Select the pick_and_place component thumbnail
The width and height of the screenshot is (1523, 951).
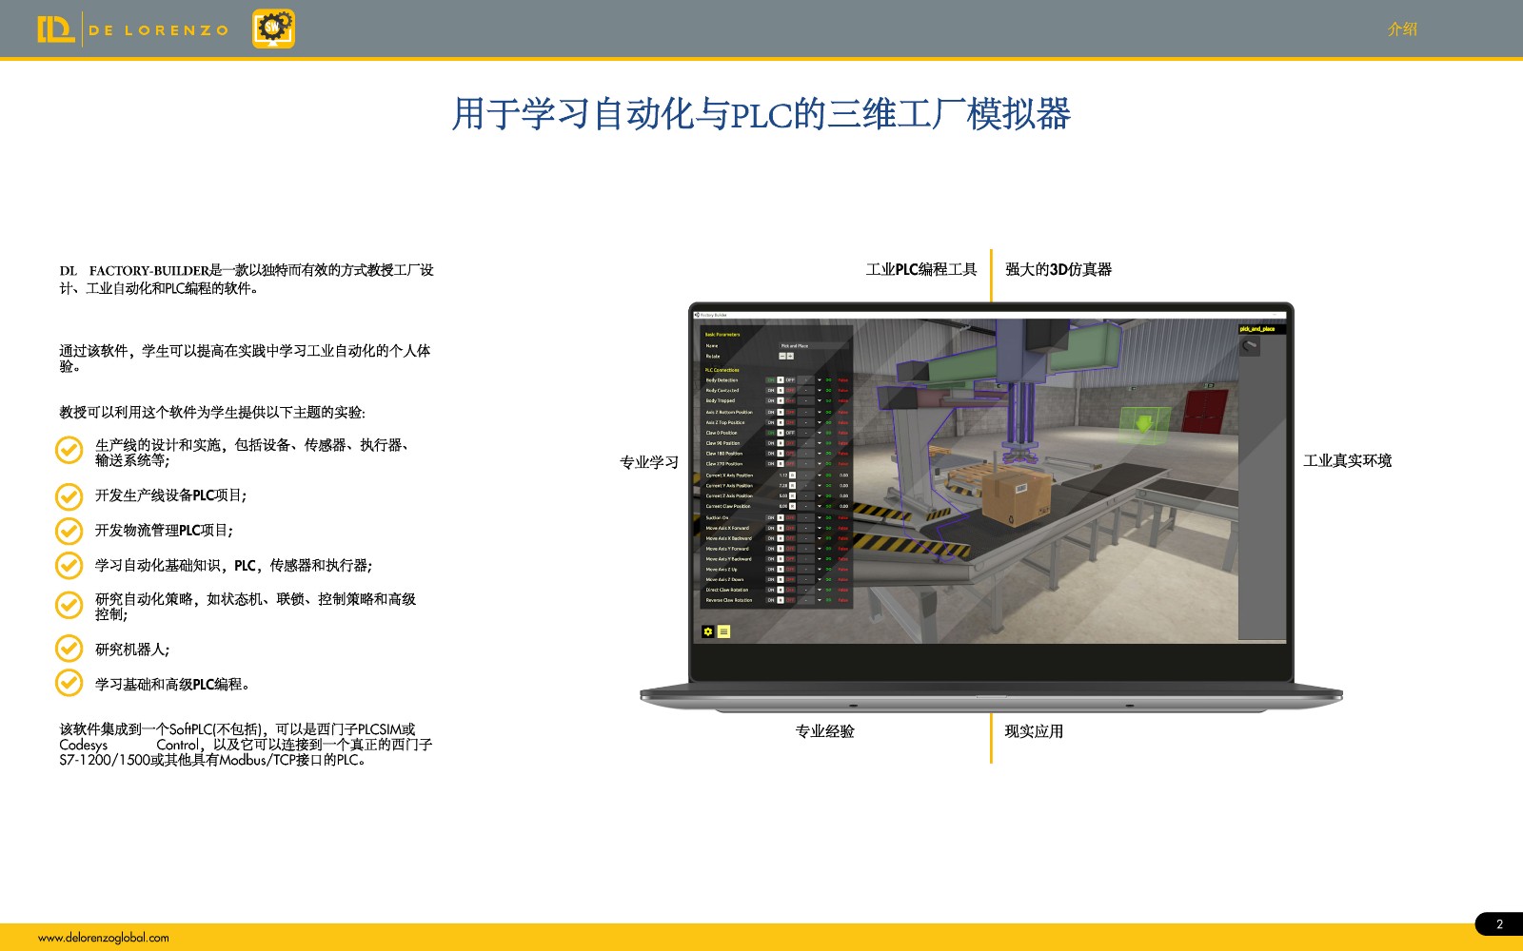coord(1250,345)
